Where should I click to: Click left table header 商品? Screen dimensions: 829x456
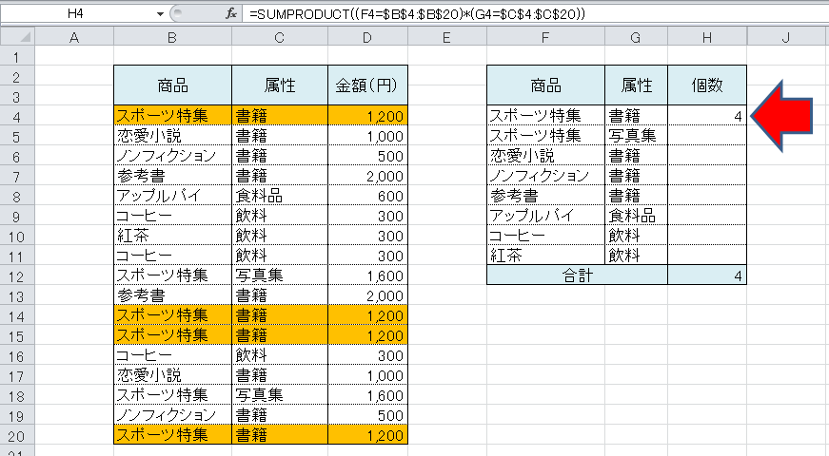(x=172, y=85)
